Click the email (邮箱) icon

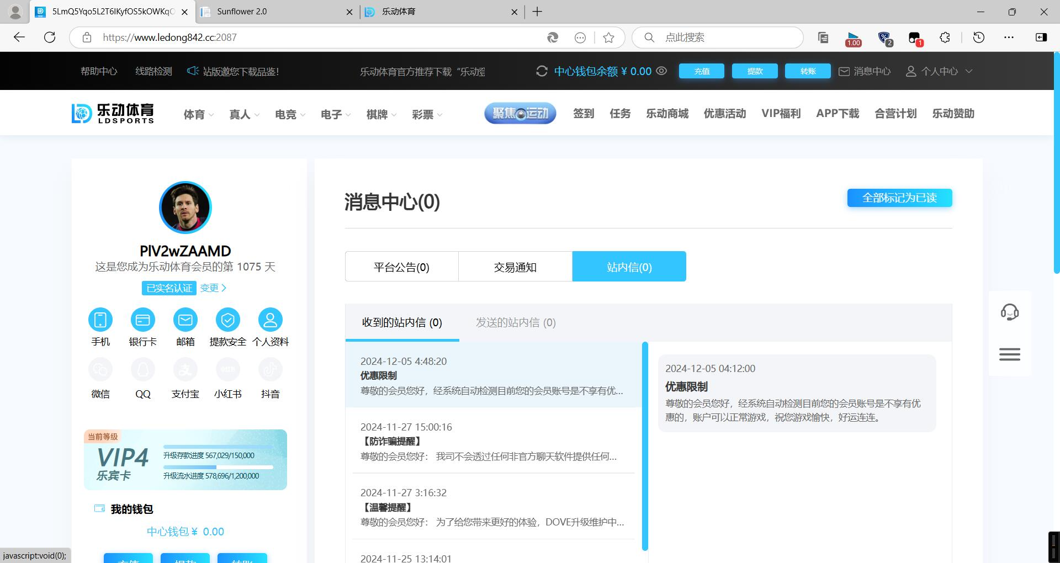pos(185,320)
